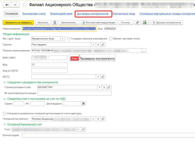195x146 pixels.
Task: Enable Указывать реквизиты головной организации checkbox
Action: click(4, 113)
